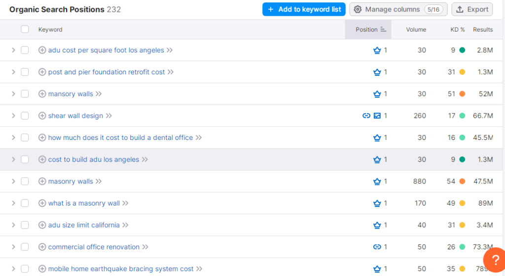
Task: Click crown icon in 'masonry walls' row
Action: pos(377,181)
